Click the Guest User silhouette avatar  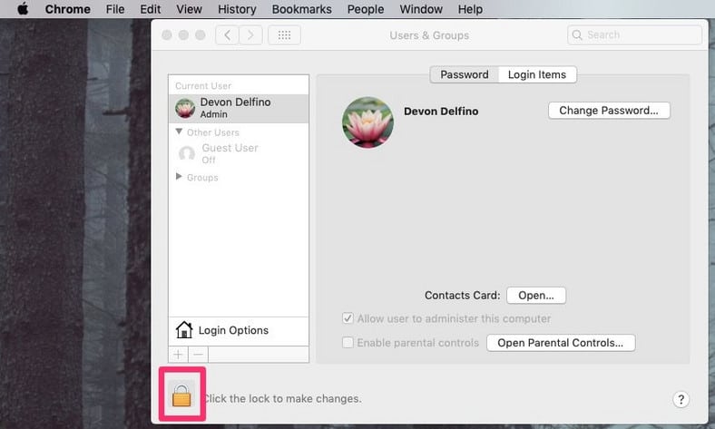[187, 153]
